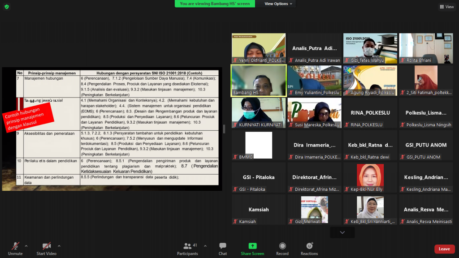Viewport: 459px width, 258px height.
Task: Click Yenni Oktrianti's video tile
Action: pyautogui.click(x=259, y=48)
